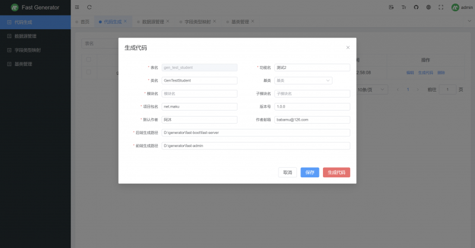Close the 字段类型映射 tab with its X
Screen dimensions: 475x248
coord(214,21)
